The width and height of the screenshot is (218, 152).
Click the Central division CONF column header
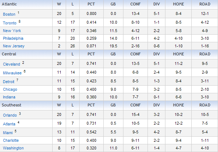pos(135,54)
